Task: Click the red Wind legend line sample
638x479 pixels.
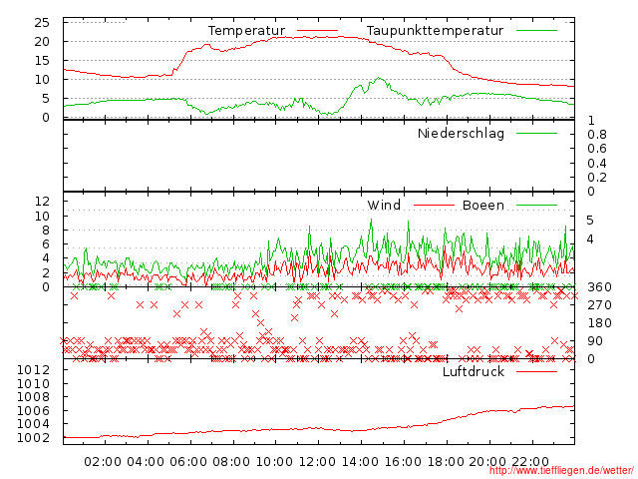Action: pyautogui.click(x=434, y=206)
